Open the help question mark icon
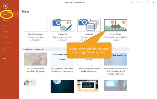Image resolution: width=157 pixels, height=99 pixels. pyautogui.click(x=133, y=3)
